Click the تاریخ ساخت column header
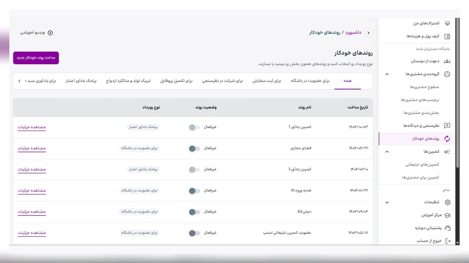The image size is (469, 263). [358, 107]
